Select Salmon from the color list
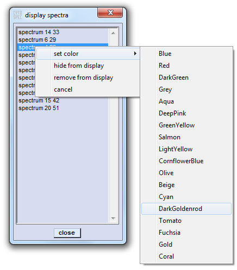This screenshot has height=270, width=237. pos(186,137)
